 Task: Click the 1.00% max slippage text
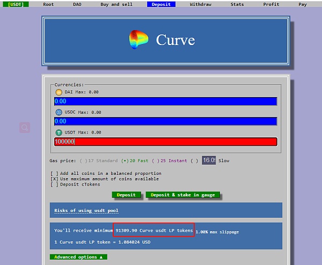[217, 232]
